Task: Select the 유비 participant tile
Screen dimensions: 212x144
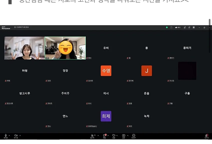Action: tap(106, 48)
